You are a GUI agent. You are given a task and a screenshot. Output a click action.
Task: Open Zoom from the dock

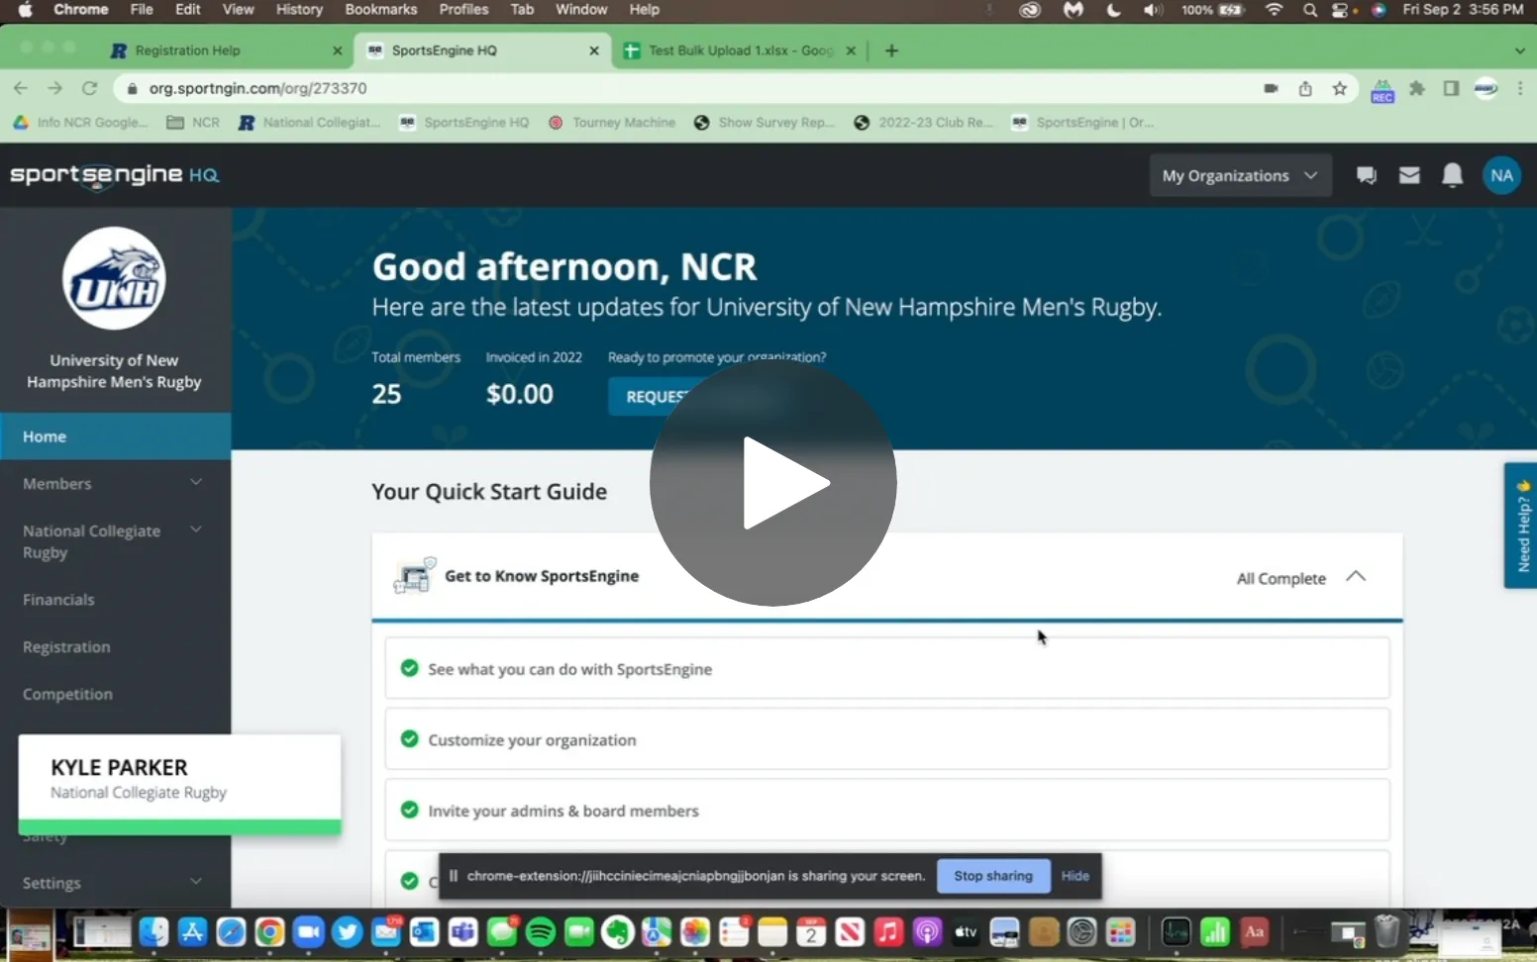click(308, 931)
